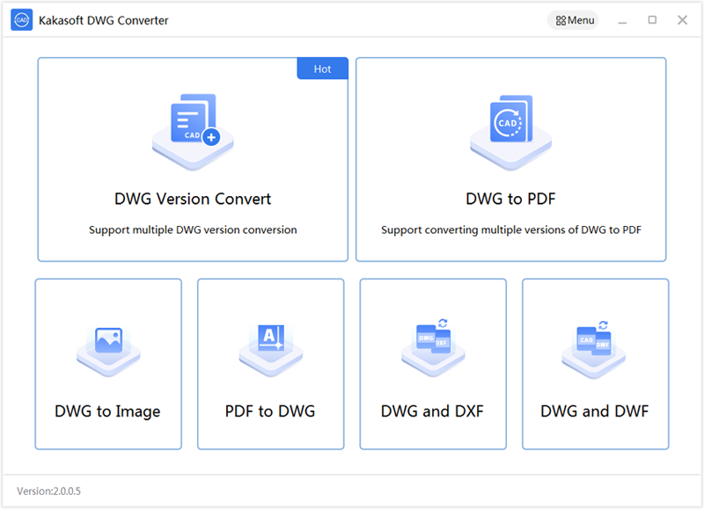Maximize the Kakasoft window
Screen dimensions: 704x509
652,20
